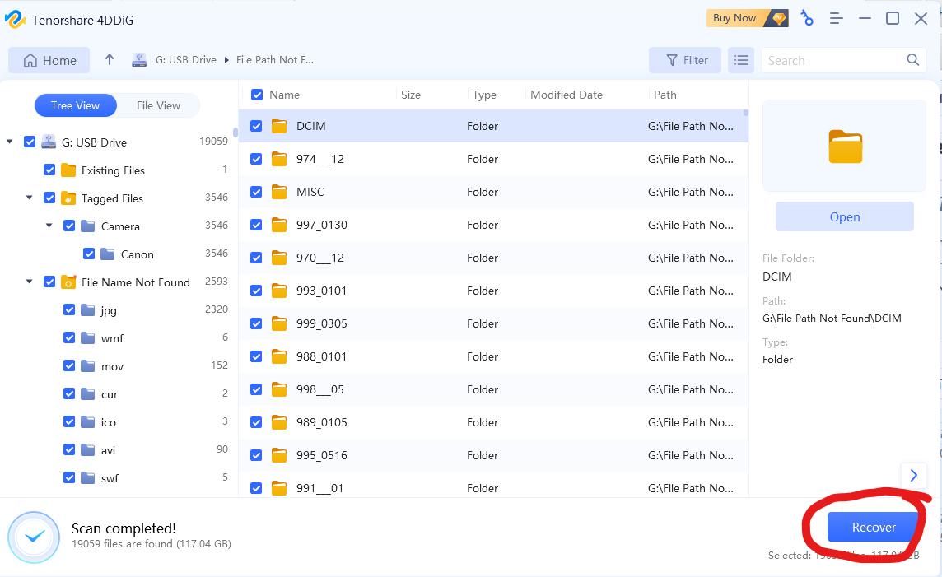Collapse the G: USB Drive tree node

tap(10, 142)
